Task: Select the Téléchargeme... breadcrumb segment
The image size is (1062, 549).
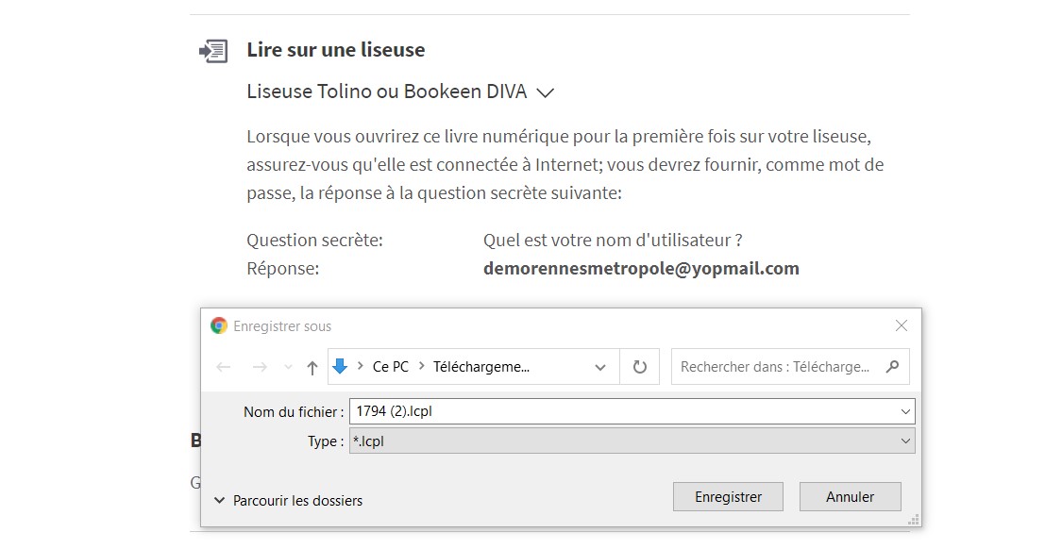Action: pos(481,367)
